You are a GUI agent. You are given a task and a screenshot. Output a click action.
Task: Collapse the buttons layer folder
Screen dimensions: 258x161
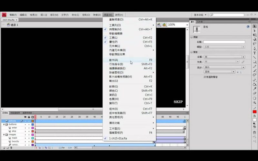(x=4, y=124)
